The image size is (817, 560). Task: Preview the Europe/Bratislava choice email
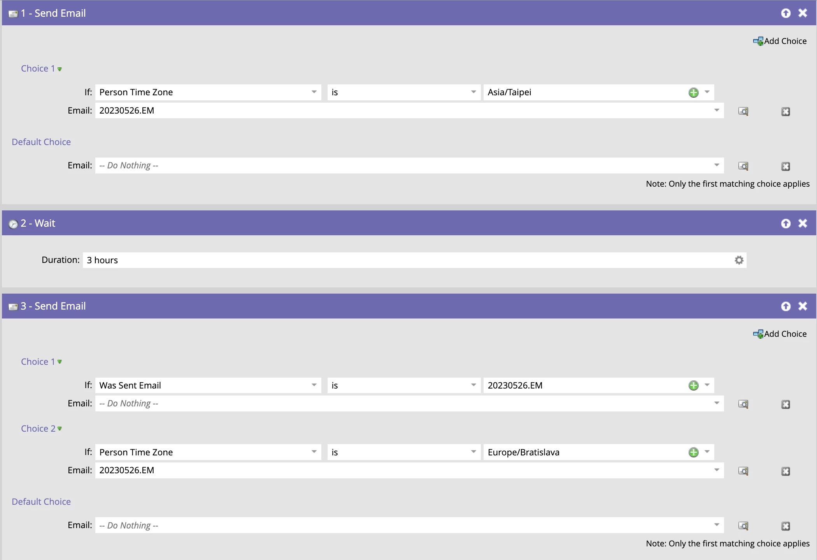(743, 471)
